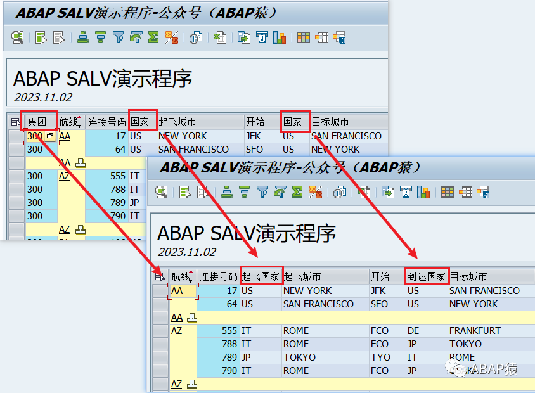Image resolution: width=535 pixels, height=393 pixels.
Task: Open print preview icon in back window
Action: 196,37
